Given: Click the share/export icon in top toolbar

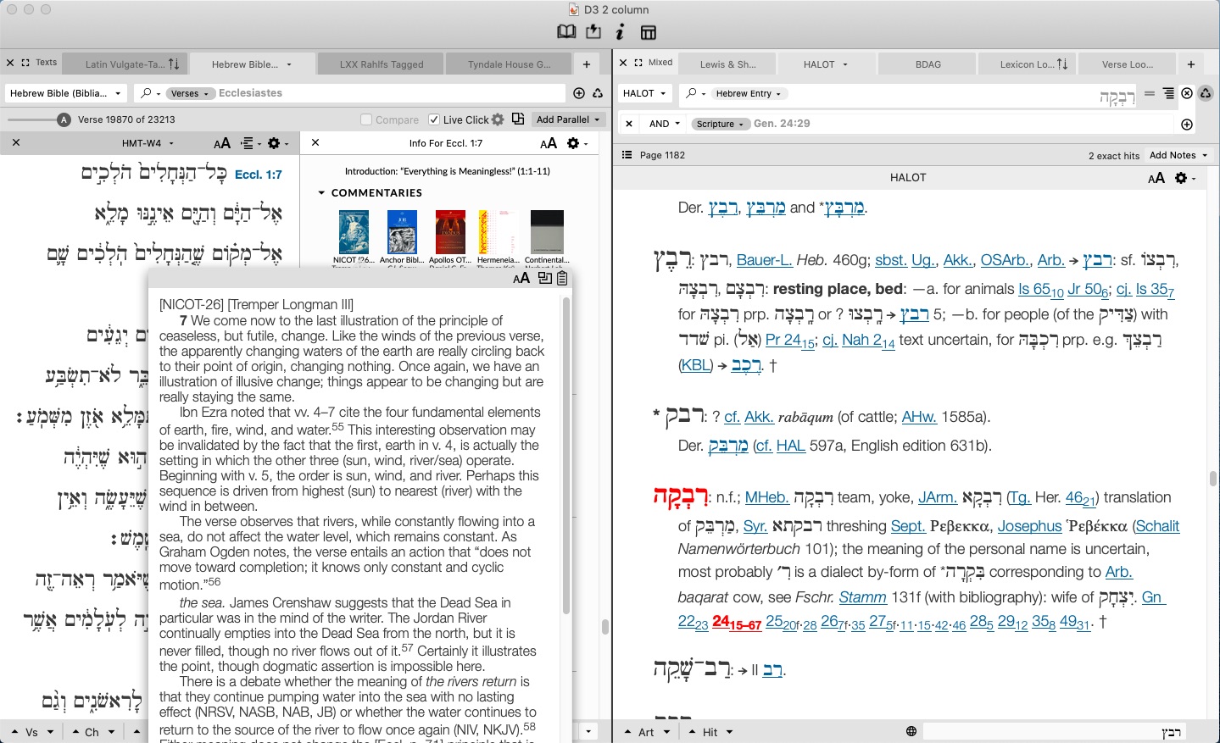Looking at the screenshot, I should coord(593,32).
